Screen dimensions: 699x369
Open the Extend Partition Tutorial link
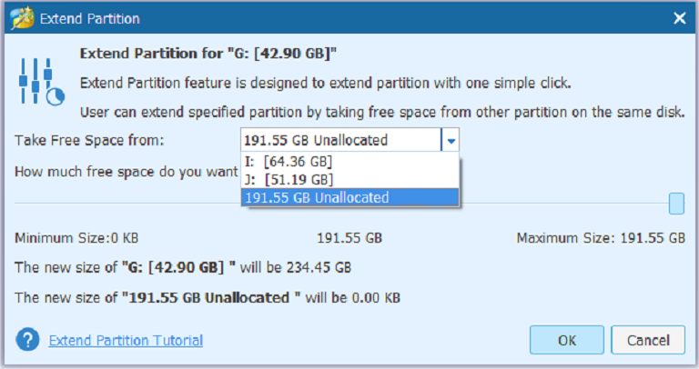click(x=126, y=341)
